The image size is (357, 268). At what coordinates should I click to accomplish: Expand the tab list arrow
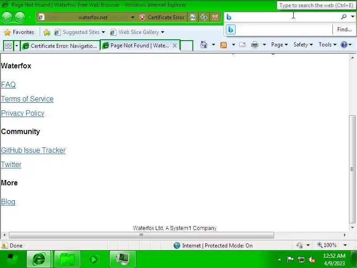click(17, 46)
